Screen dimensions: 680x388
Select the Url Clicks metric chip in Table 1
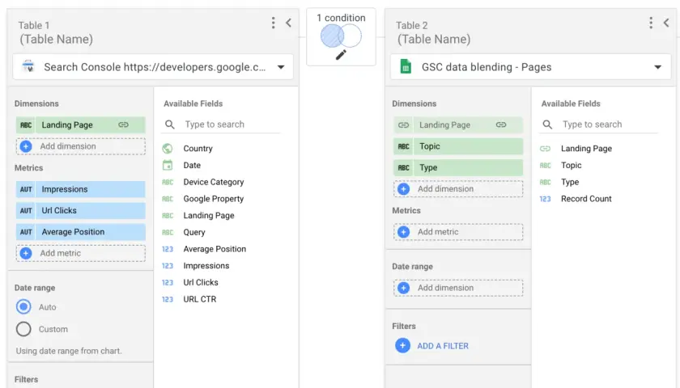81,210
